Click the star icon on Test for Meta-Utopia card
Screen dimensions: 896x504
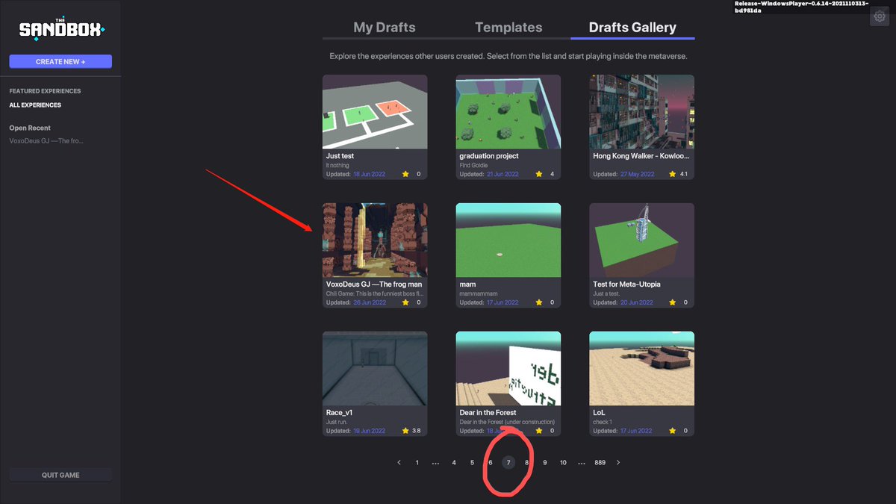673,302
